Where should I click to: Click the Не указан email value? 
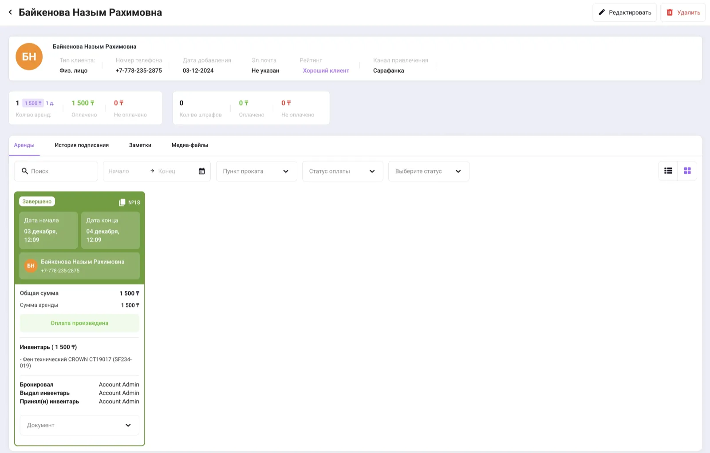click(265, 70)
